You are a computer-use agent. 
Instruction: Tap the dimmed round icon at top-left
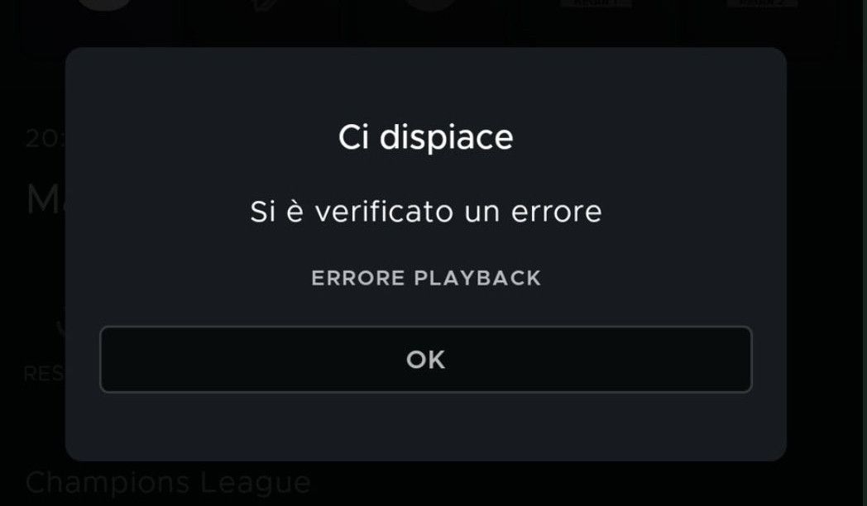[105, 4]
